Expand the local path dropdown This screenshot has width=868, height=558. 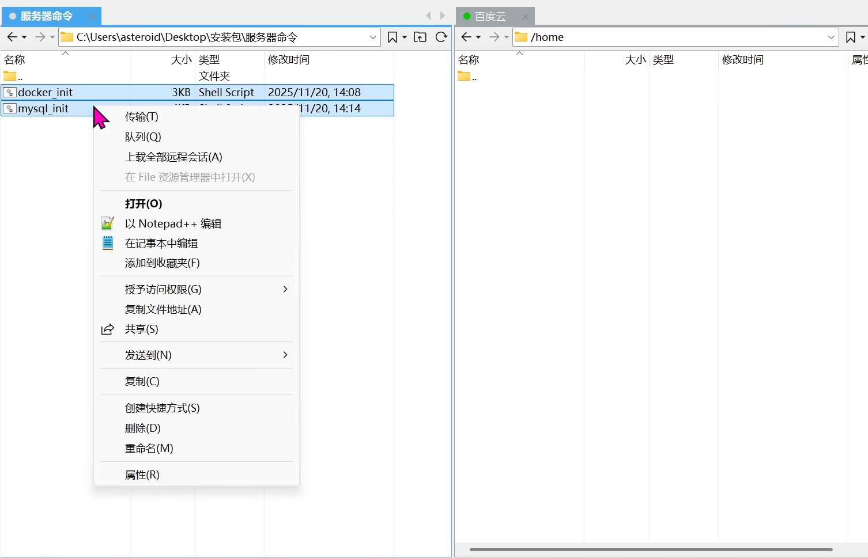pyautogui.click(x=373, y=37)
